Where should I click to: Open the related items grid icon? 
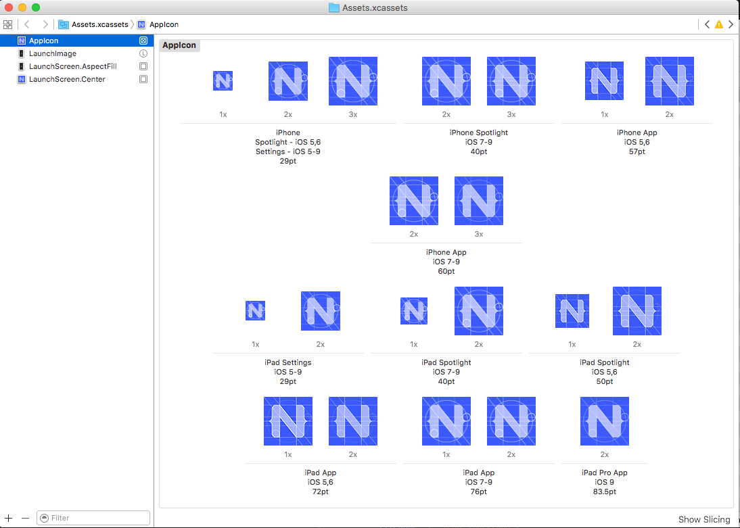[7, 24]
